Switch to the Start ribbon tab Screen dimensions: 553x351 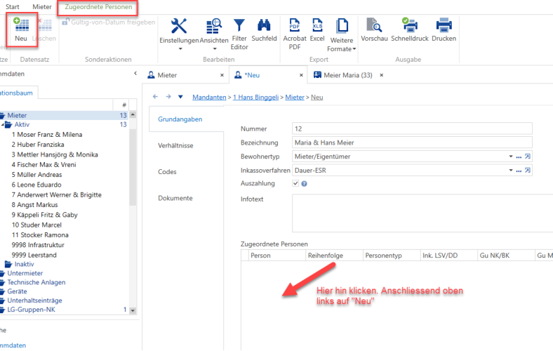(x=13, y=7)
